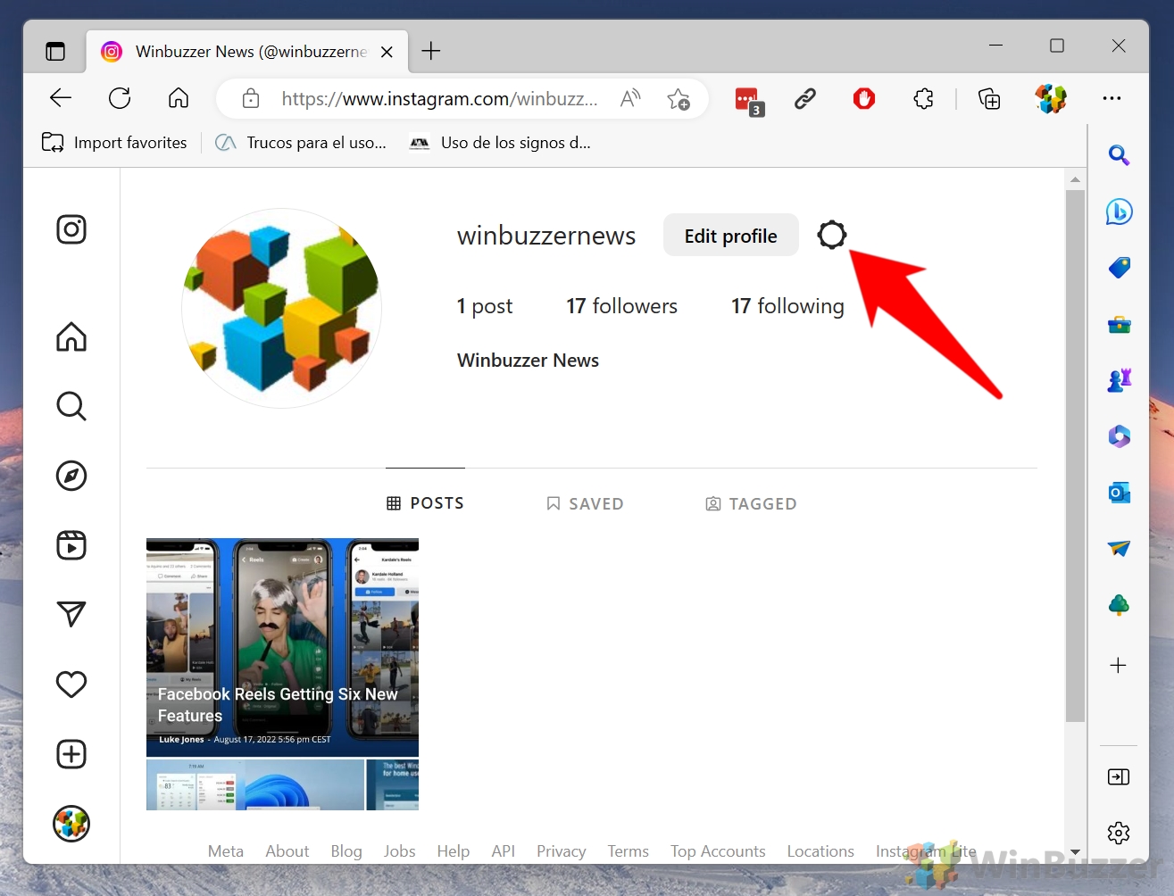Open Collections icon in toolbar
The width and height of the screenshot is (1174, 896).
point(989,98)
